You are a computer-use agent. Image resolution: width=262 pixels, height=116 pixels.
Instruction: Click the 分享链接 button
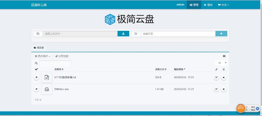62,56
